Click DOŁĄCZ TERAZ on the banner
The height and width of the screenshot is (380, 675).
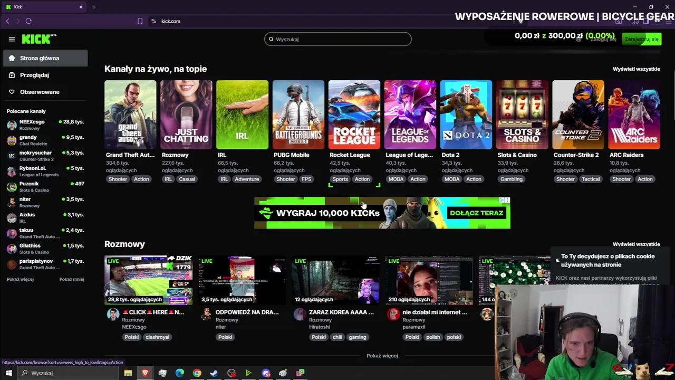point(476,213)
